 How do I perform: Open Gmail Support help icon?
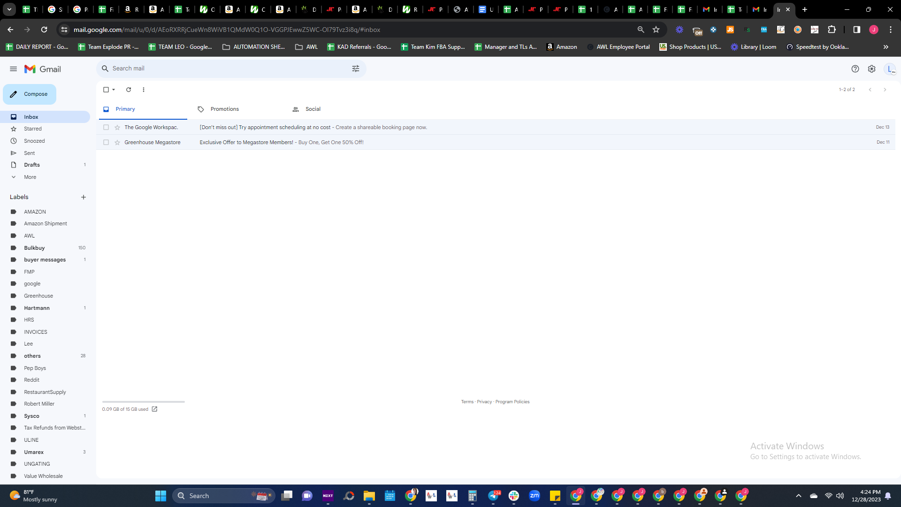click(x=855, y=69)
